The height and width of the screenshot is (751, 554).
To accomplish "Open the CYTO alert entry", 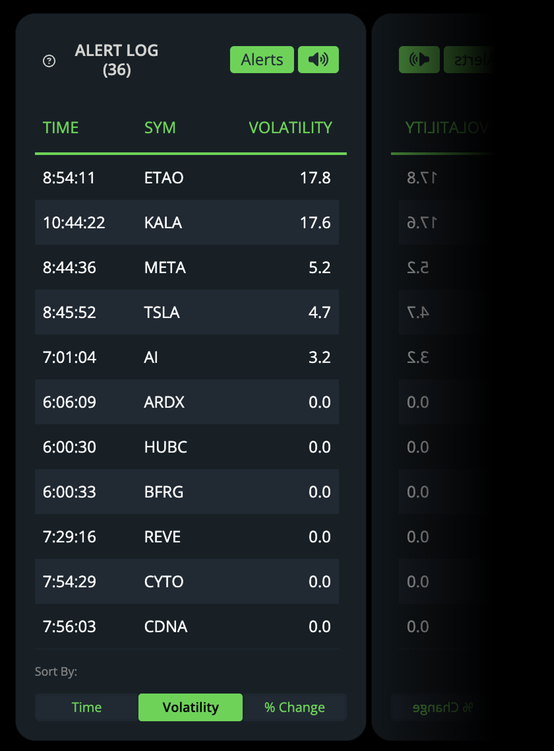I will click(186, 582).
